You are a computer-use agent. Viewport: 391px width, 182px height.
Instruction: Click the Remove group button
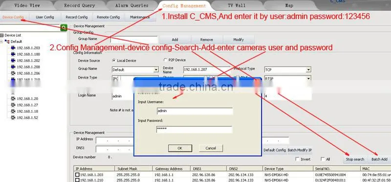tap(207, 40)
